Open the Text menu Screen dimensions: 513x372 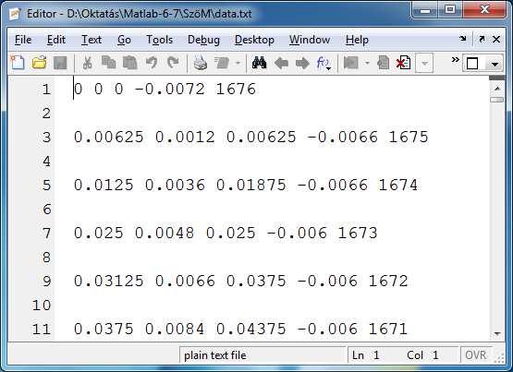tap(92, 40)
